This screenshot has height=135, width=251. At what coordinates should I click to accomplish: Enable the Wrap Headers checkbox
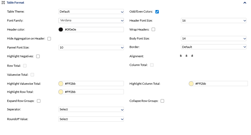[153, 30]
